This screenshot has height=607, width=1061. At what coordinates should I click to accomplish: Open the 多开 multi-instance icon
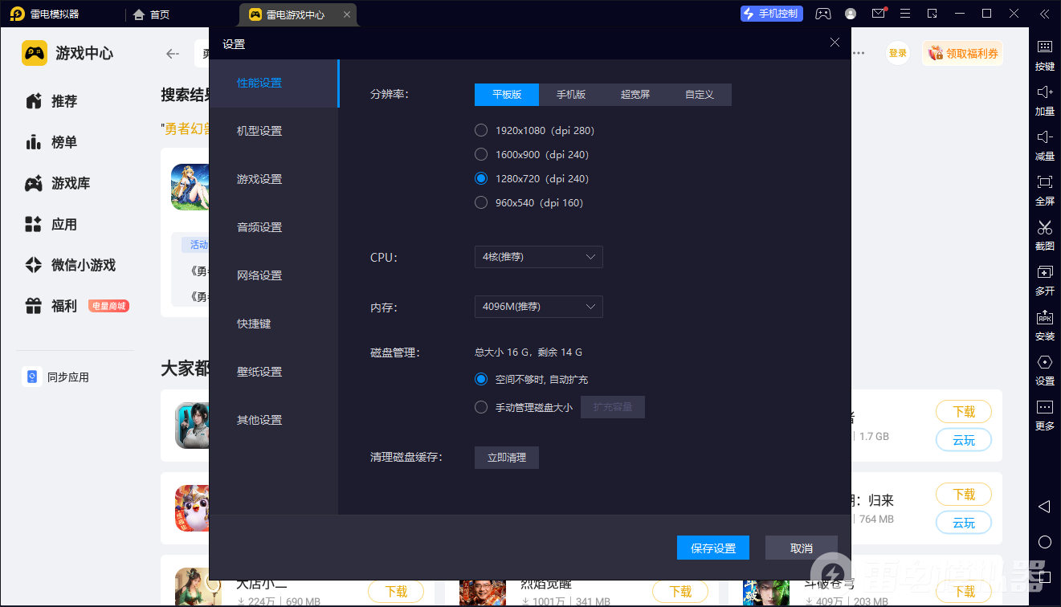point(1044,280)
